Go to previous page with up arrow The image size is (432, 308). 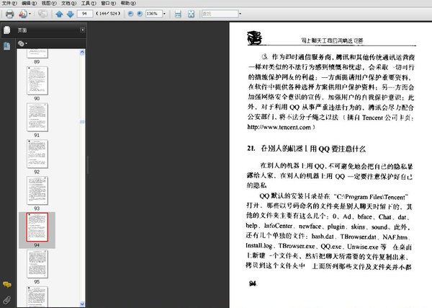point(59,14)
